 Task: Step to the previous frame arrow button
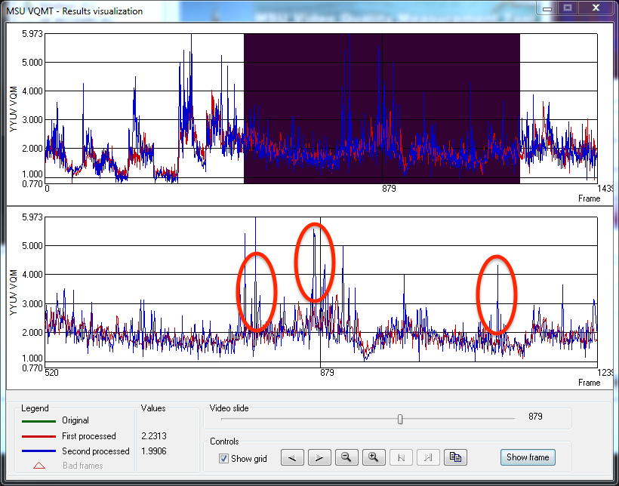pos(292,457)
